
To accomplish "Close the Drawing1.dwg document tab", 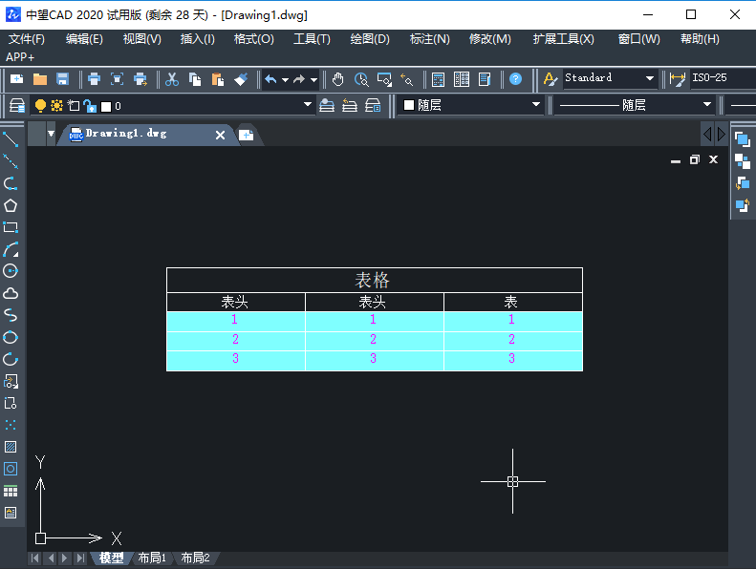I will (x=220, y=135).
